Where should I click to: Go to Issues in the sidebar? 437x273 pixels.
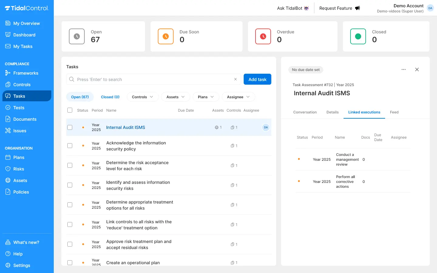[x=19, y=131]
